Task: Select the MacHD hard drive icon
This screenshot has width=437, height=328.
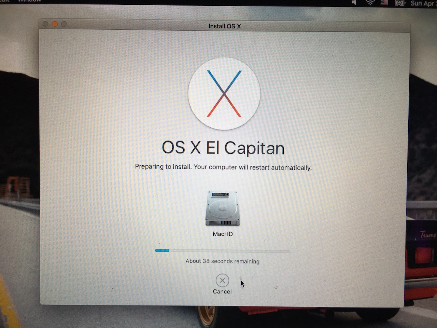Action: pyautogui.click(x=223, y=208)
